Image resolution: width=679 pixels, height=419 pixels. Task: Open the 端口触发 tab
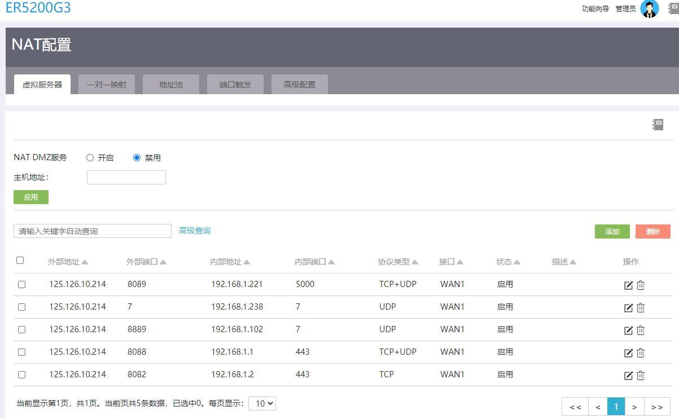click(235, 85)
